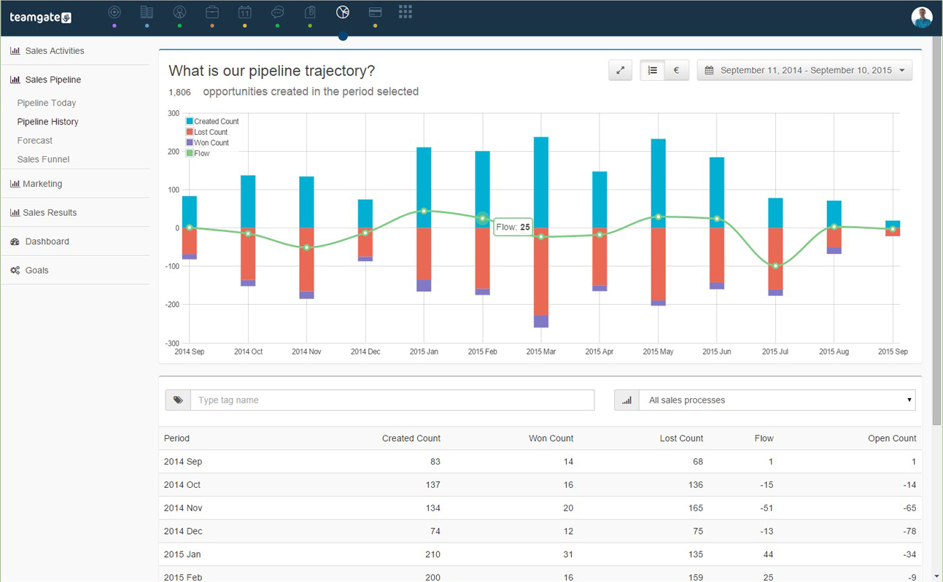Select the Insights pie chart icon
This screenshot has width=943, height=582.
point(342,12)
